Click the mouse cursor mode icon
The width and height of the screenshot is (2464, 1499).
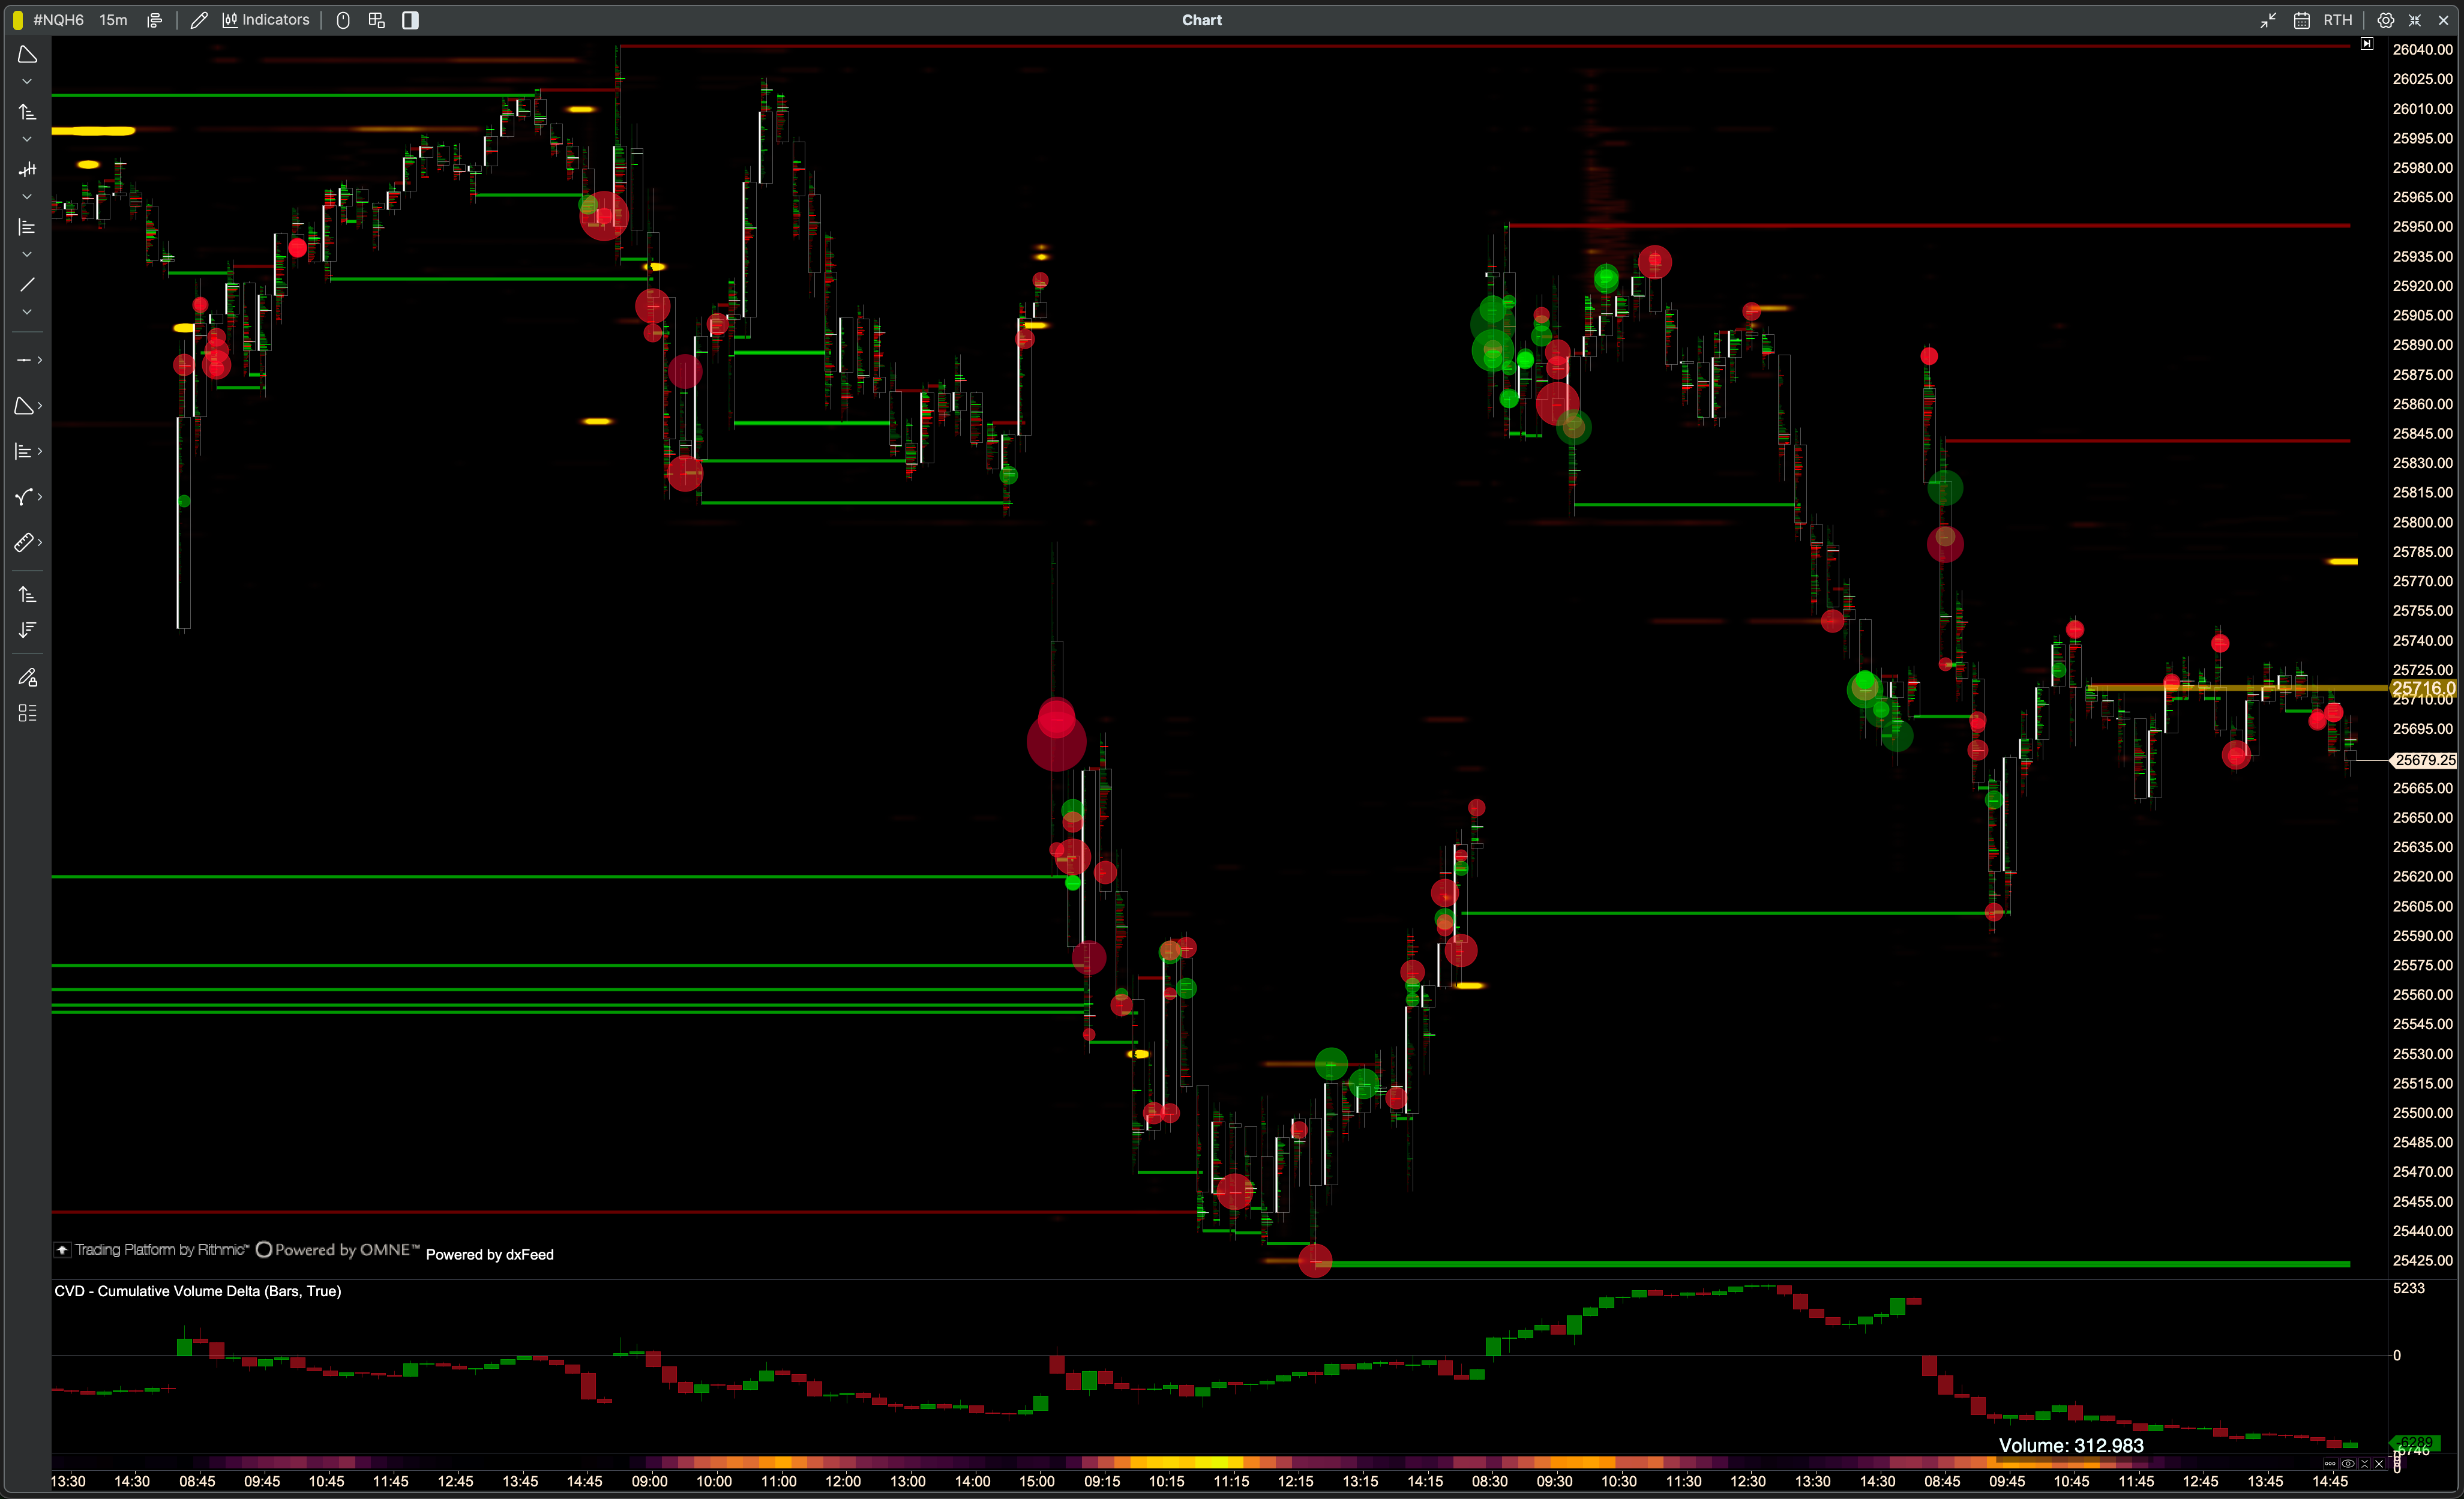click(343, 20)
